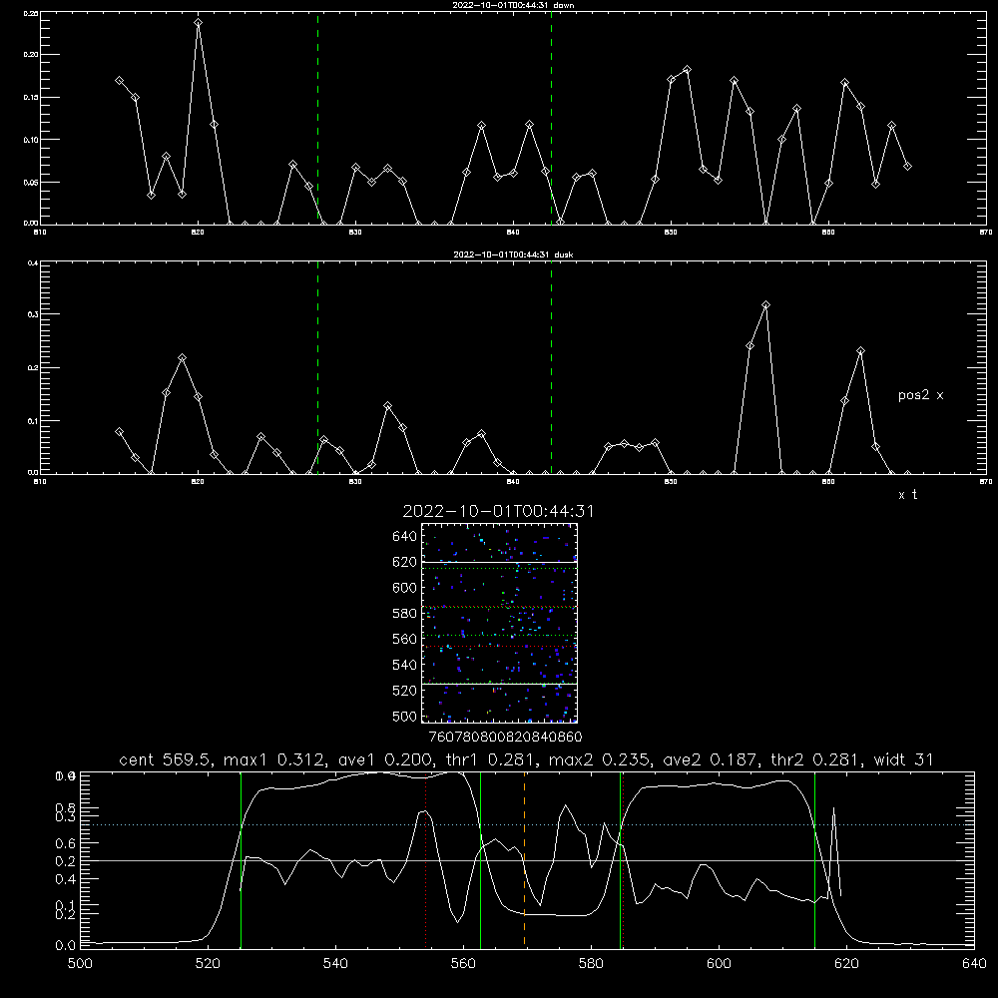Click scatter image y-axis label 520
The width and height of the screenshot is (998, 998).
404,691
